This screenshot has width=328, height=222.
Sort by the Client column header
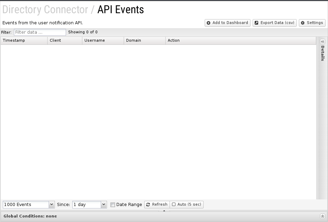tap(65, 40)
